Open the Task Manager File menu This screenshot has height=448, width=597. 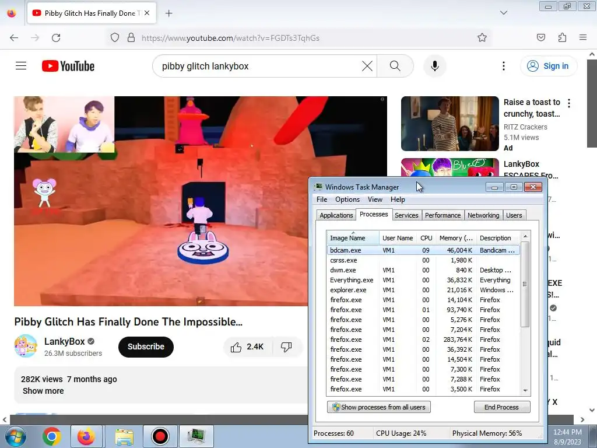322,199
